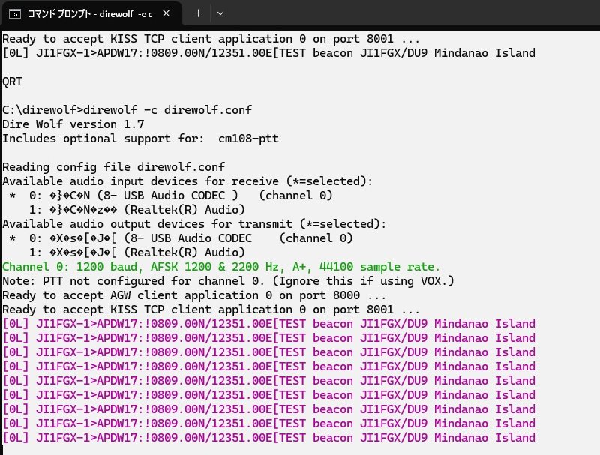Open a new terminal tab with plus button
Screen dimensions: 600x455
[198, 13]
